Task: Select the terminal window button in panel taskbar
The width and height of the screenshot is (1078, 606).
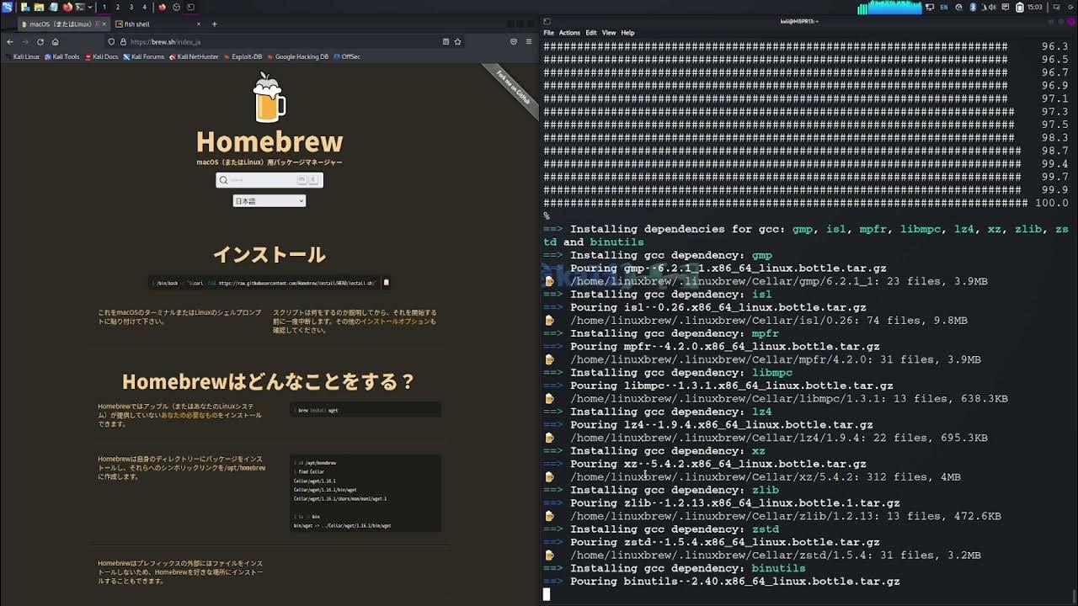Action: click(191, 7)
